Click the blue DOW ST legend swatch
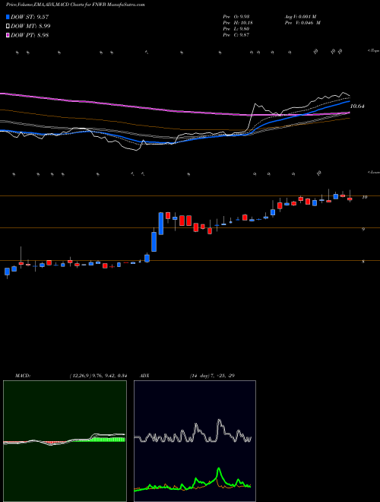The image size is (380, 502). click(8, 17)
